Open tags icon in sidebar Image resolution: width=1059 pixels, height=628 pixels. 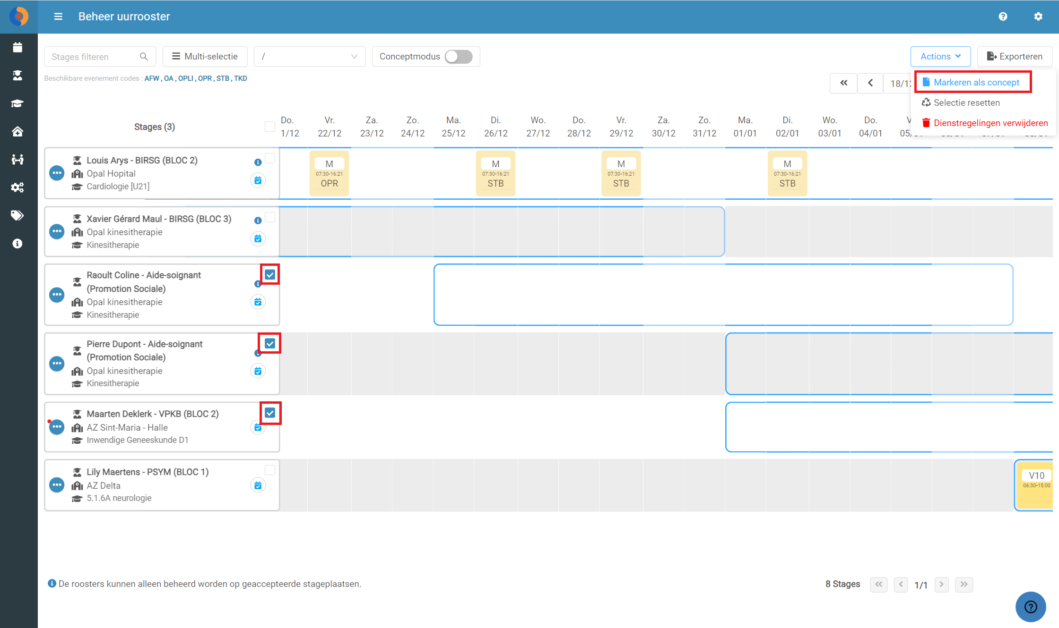click(17, 215)
